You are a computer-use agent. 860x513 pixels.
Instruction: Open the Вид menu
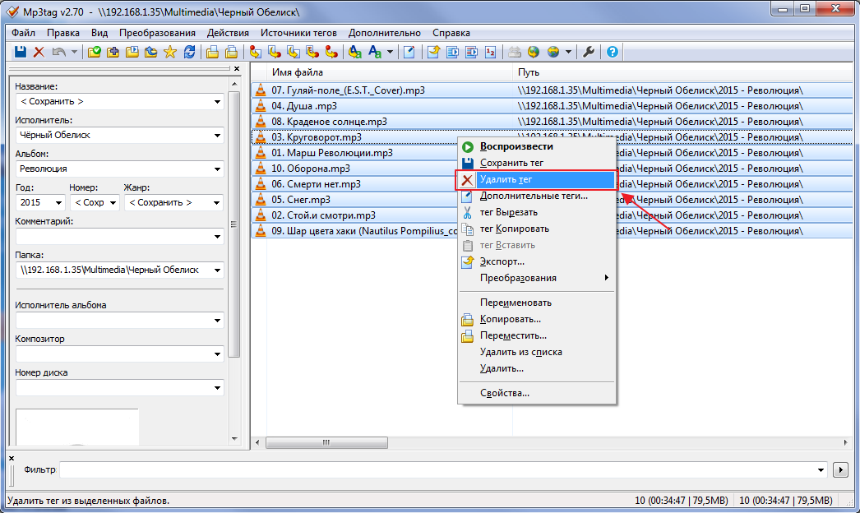99,33
